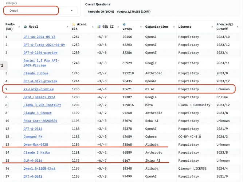Open the Claude 3 Opus link
This screenshot has height=182, width=243.
35,73
